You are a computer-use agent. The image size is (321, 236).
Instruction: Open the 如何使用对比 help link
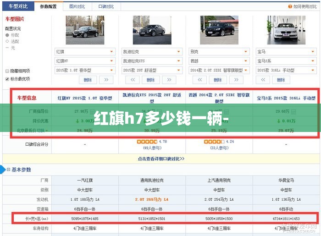coord(305,6)
